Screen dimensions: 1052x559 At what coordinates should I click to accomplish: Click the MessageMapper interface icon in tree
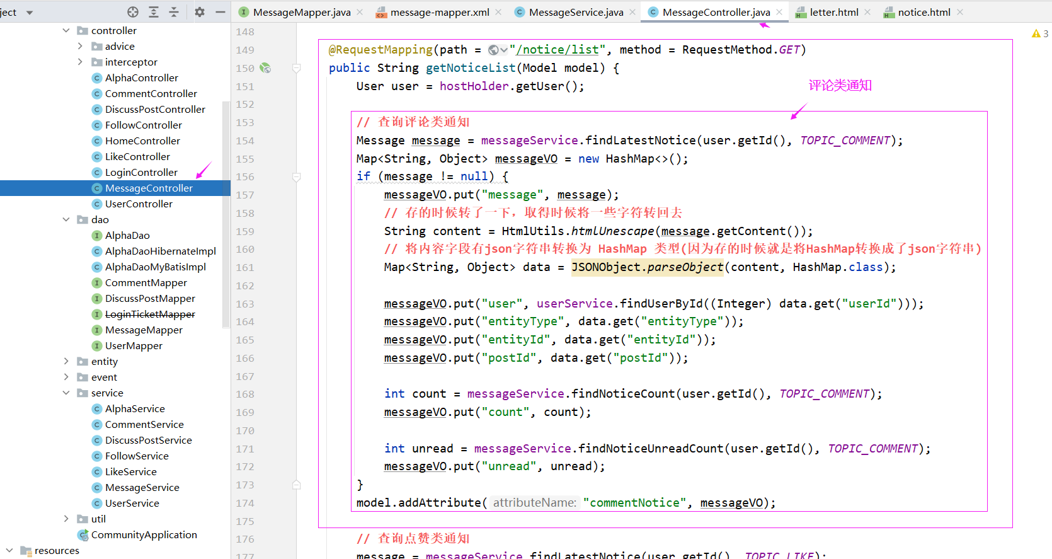click(97, 330)
